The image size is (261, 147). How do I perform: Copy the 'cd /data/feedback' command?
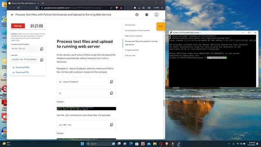[111, 82]
